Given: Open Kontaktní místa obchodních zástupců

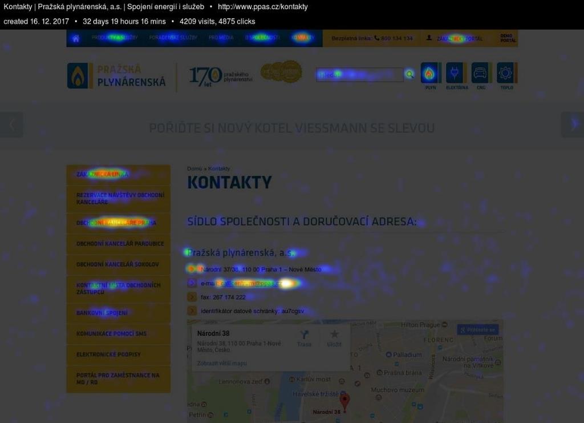Looking at the screenshot, I should (119, 288).
